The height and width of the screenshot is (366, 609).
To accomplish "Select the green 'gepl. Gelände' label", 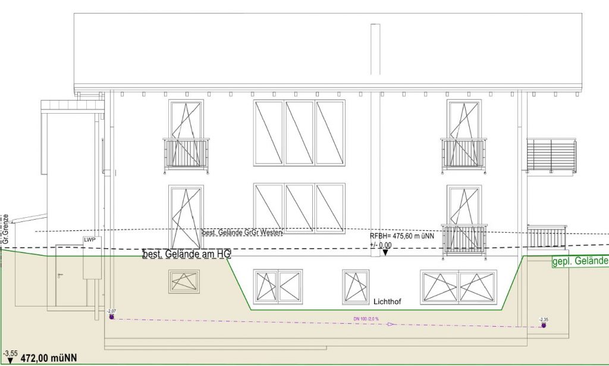I will coord(580,261).
